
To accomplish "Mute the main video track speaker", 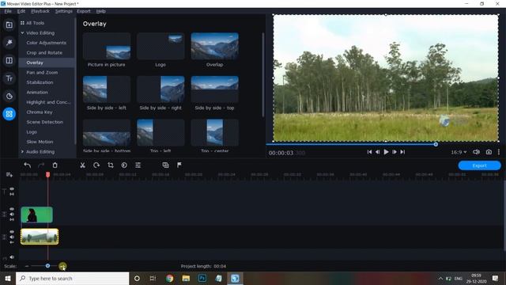I will [x=12, y=237].
